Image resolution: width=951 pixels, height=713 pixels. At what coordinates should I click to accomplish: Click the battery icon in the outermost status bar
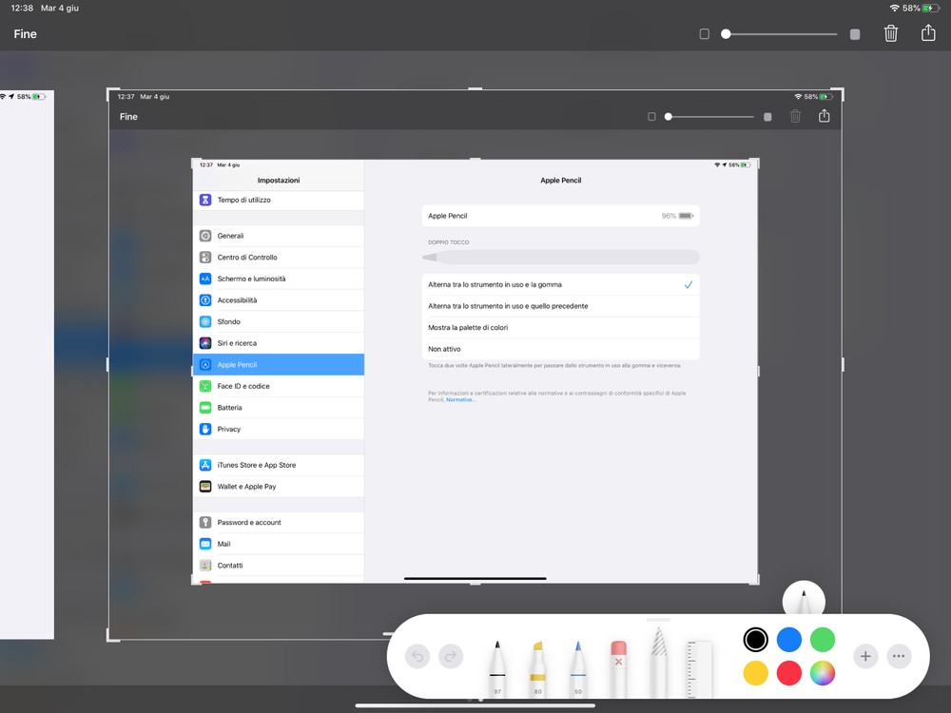point(931,8)
